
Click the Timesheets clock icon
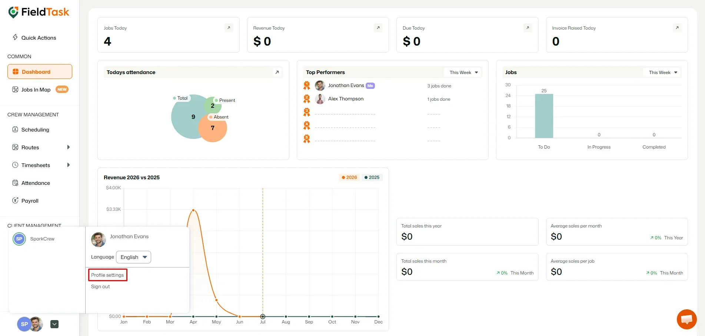(x=15, y=165)
